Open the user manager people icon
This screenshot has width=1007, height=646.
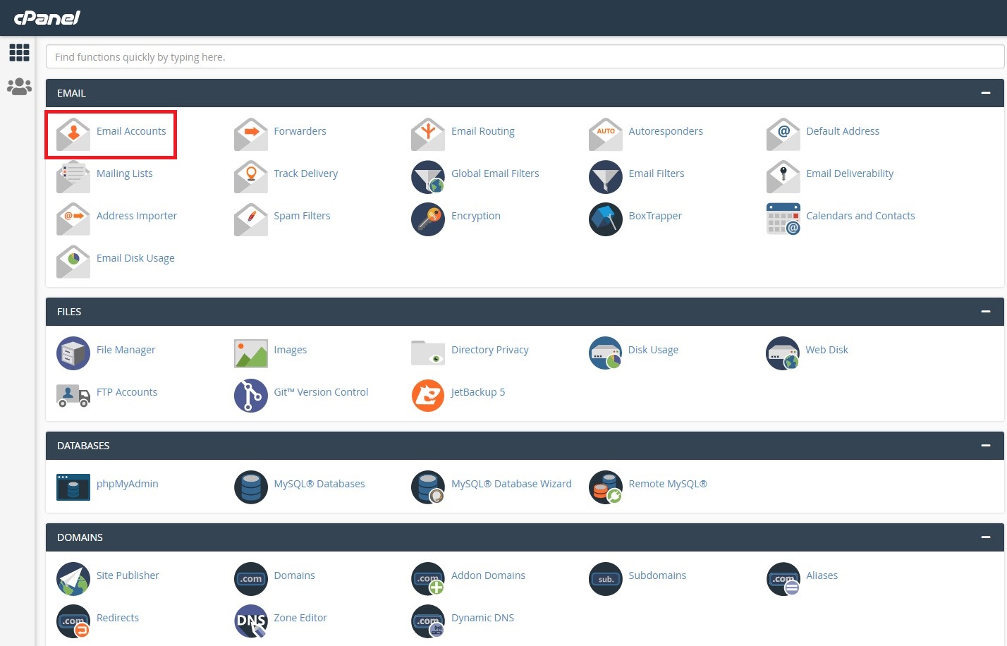click(x=19, y=86)
